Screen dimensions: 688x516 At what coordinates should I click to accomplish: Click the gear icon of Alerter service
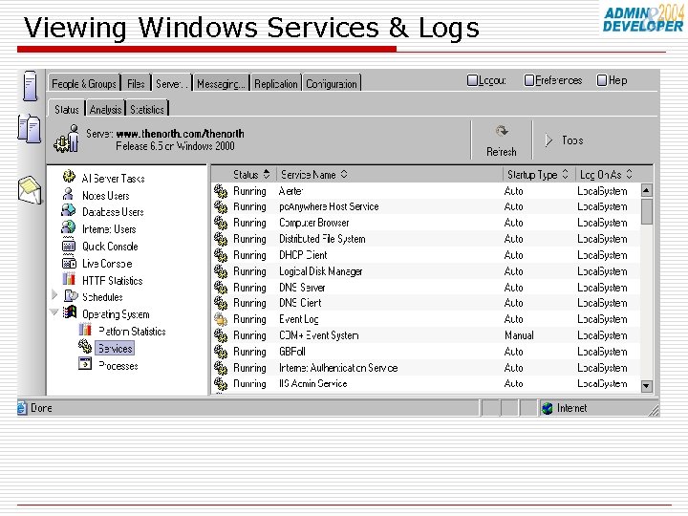pyautogui.click(x=221, y=191)
